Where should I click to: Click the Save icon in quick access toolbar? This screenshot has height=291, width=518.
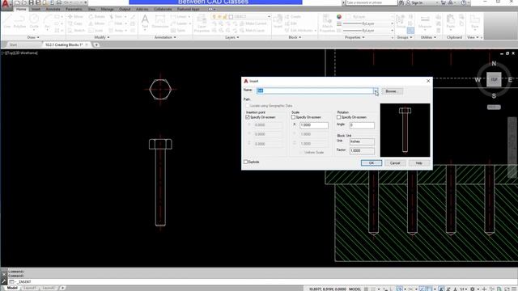[31, 2]
